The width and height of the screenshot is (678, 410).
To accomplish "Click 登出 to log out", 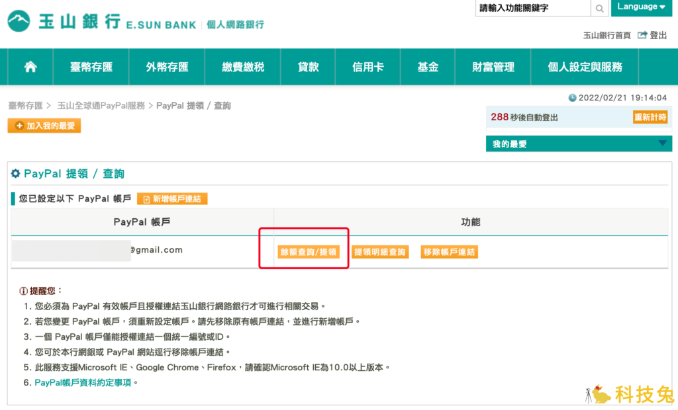I will [657, 36].
